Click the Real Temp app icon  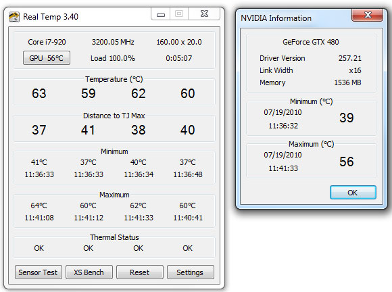(14, 17)
